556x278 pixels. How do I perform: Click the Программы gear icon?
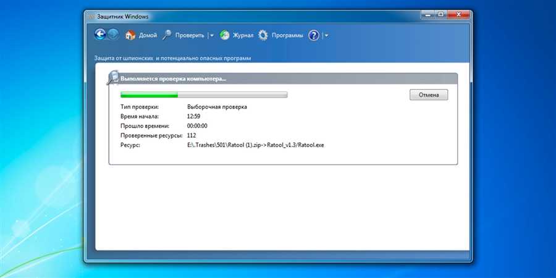click(263, 35)
